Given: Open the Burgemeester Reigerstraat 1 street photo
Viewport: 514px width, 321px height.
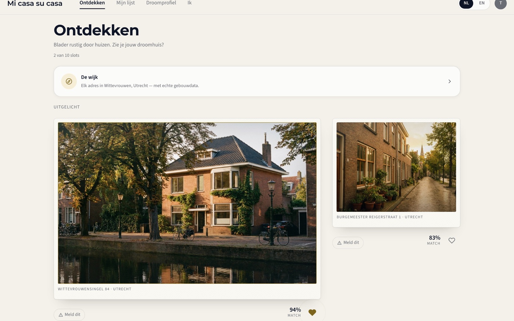Looking at the screenshot, I should [396, 167].
